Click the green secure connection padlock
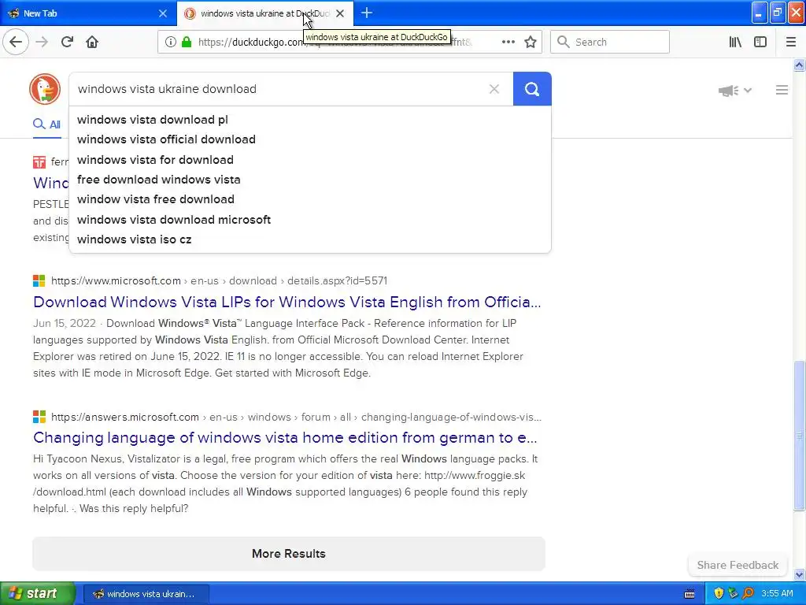 (187, 43)
